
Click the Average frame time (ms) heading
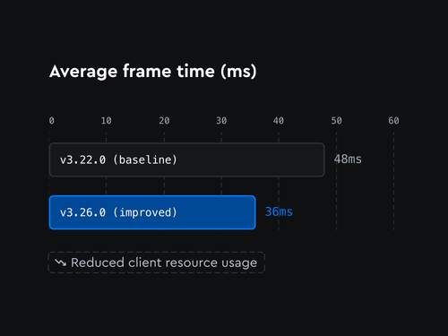point(153,72)
